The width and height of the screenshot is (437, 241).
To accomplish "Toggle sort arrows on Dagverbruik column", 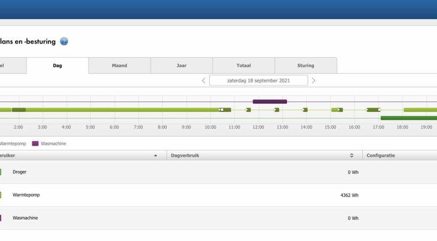I will 351,156.
